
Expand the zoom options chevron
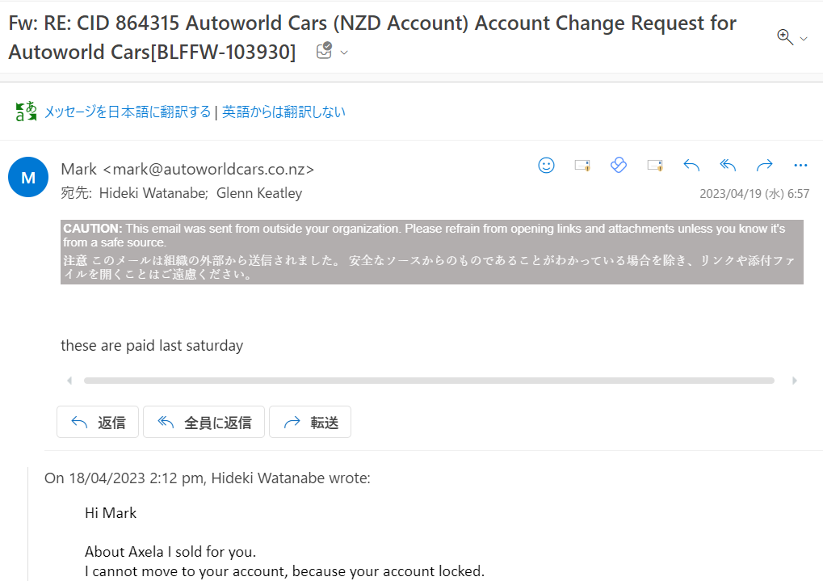pyautogui.click(x=804, y=39)
